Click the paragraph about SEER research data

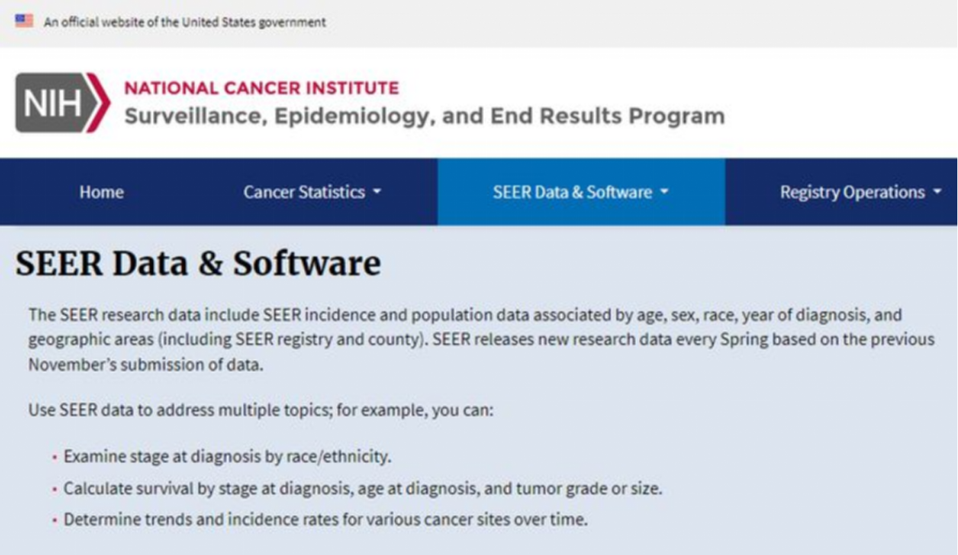pyautogui.click(x=481, y=340)
